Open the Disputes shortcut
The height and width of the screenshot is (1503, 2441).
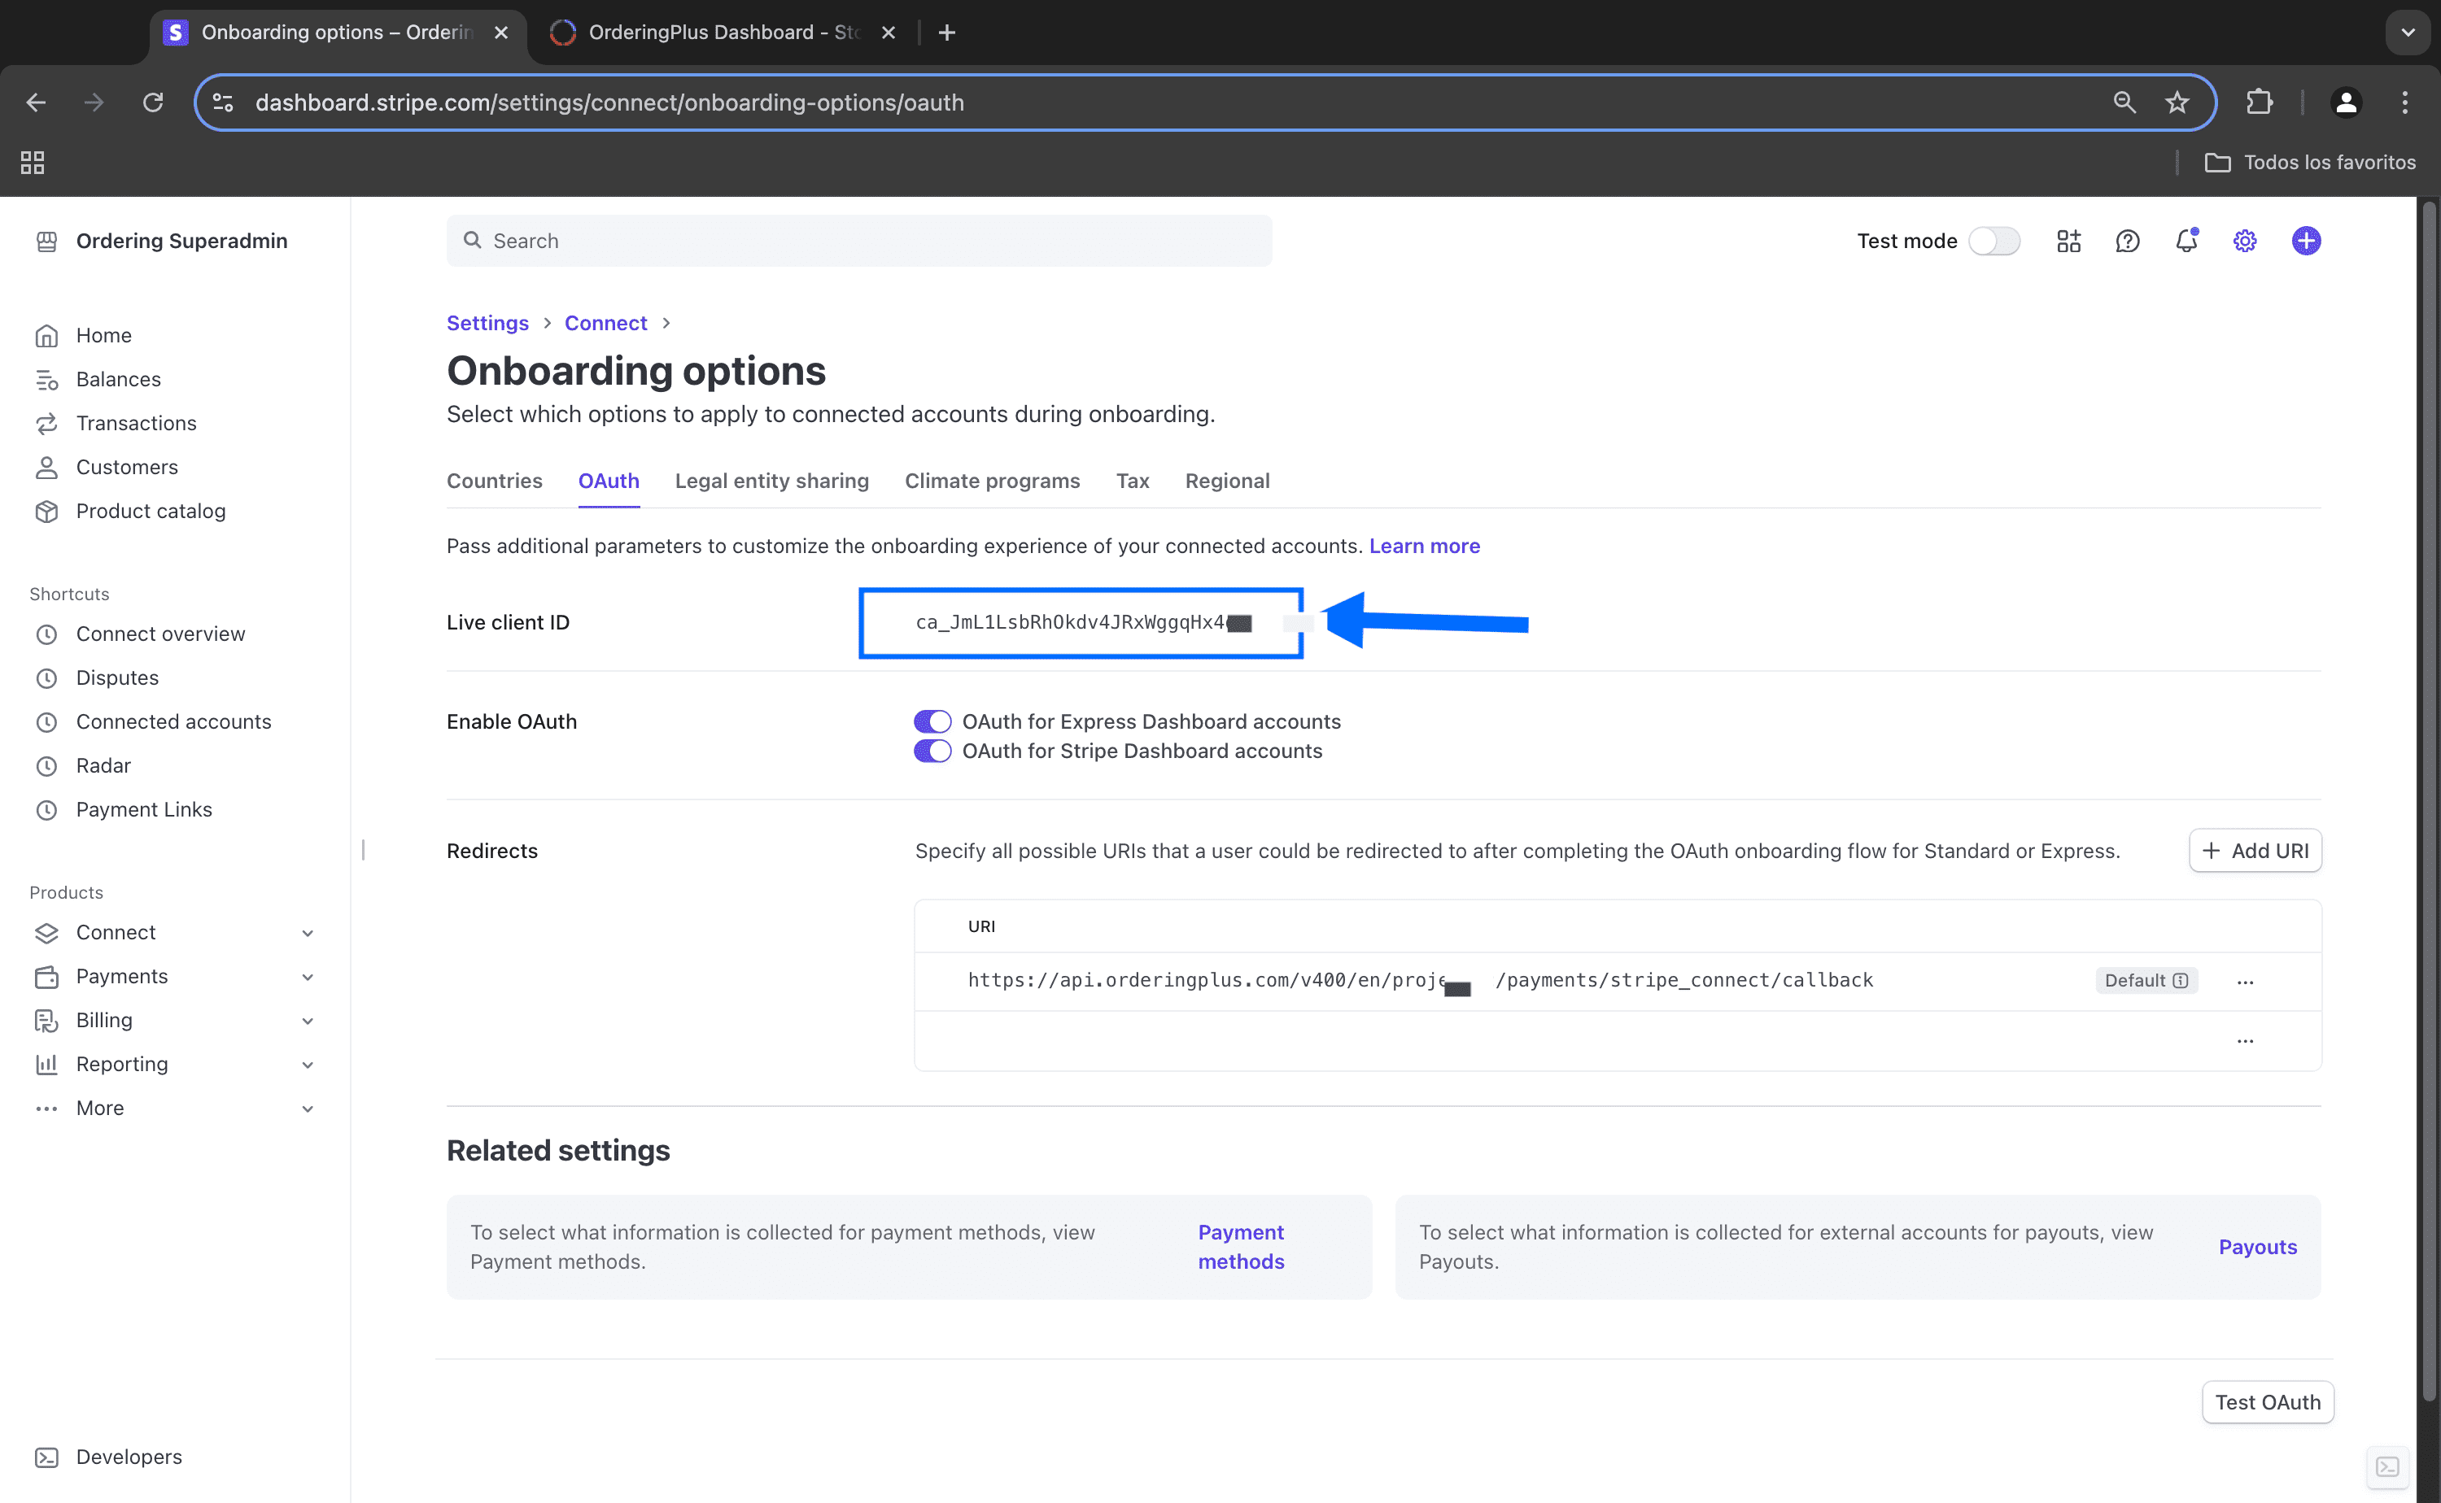tap(117, 677)
